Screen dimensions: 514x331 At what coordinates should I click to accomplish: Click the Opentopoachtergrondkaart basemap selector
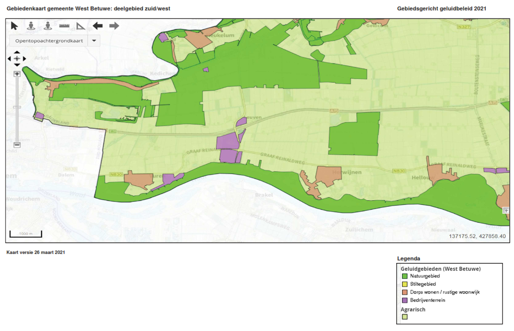(48, 40)
